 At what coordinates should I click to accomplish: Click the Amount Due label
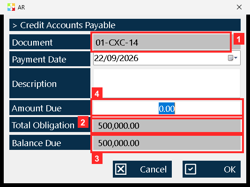50,108
